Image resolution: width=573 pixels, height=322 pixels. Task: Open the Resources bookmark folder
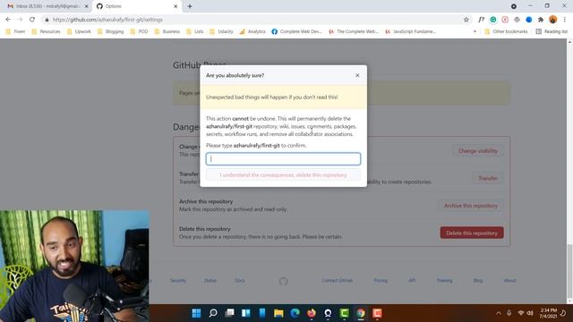coord(46,32)
